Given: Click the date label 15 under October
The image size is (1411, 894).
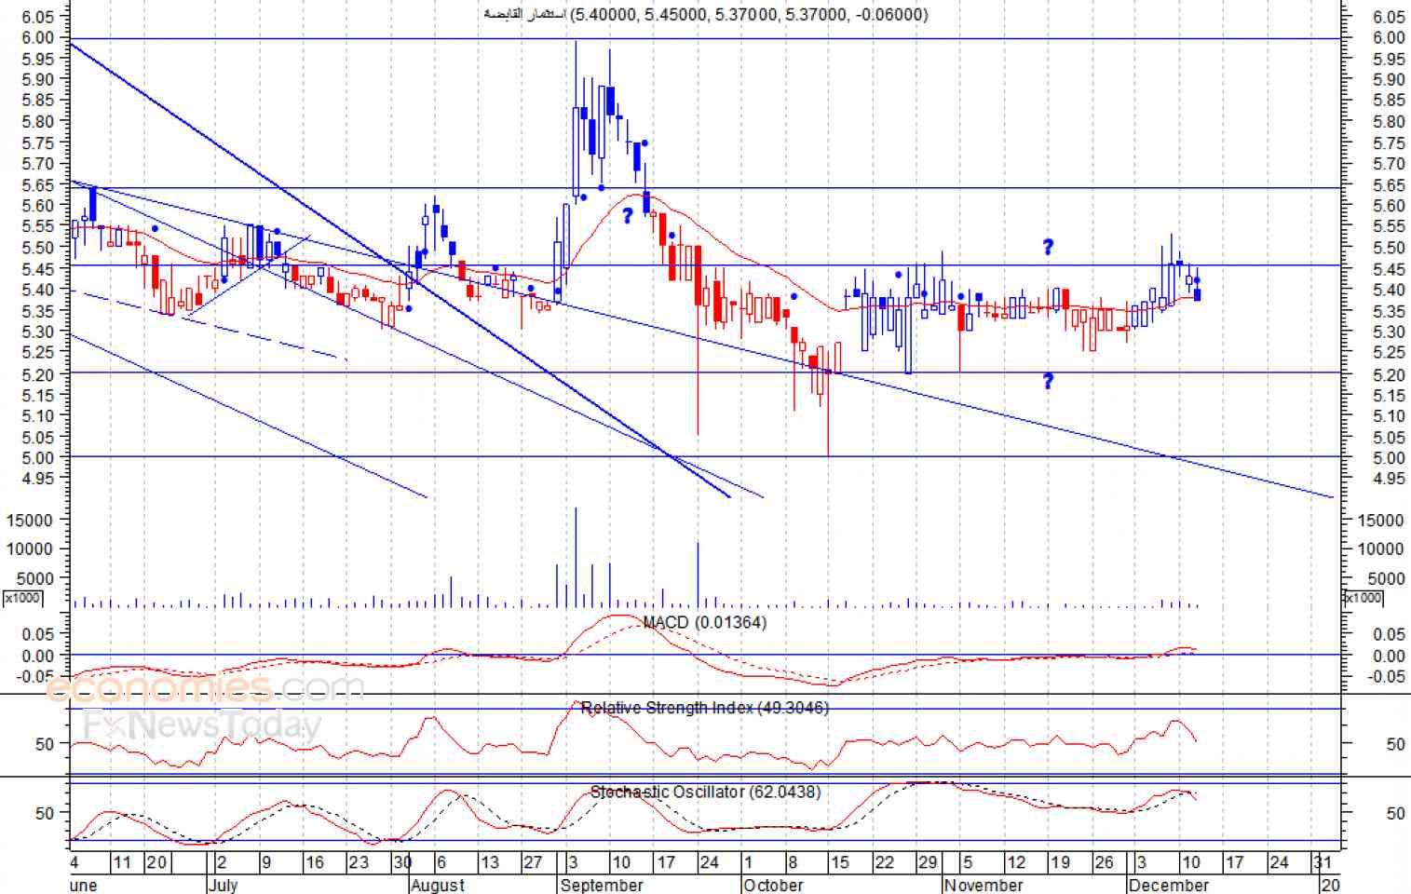Looking at the screenshot, I should 839,862.
